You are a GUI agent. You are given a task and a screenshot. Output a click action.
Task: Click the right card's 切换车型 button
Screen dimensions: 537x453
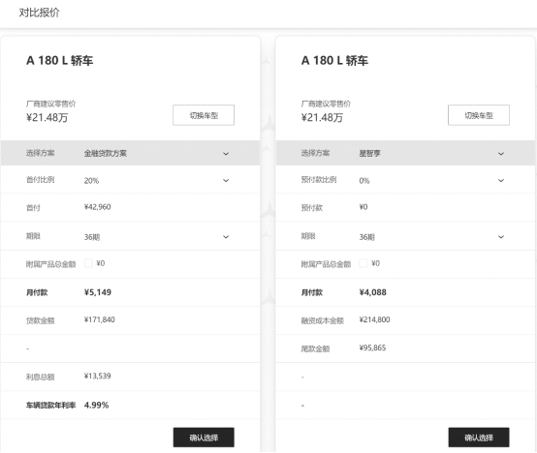coord(479,115)
